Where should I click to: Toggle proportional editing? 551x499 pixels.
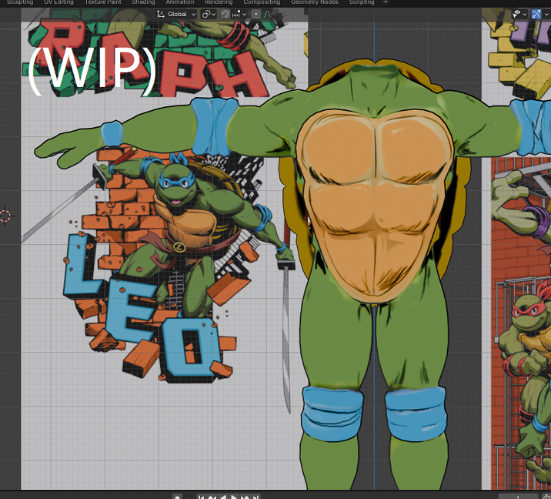tap(256, 14)
